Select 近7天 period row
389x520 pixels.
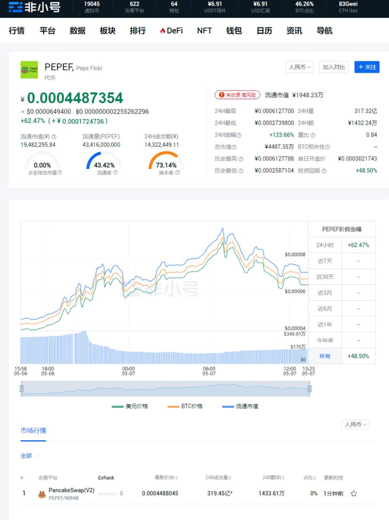(342, 261)
